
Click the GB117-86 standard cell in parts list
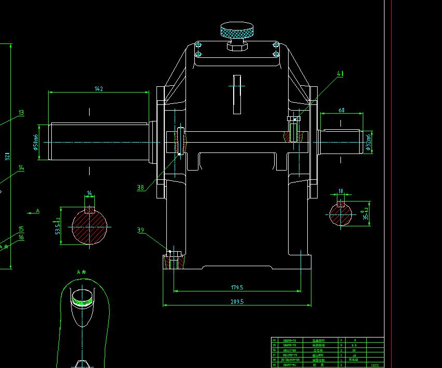[290, 350]
